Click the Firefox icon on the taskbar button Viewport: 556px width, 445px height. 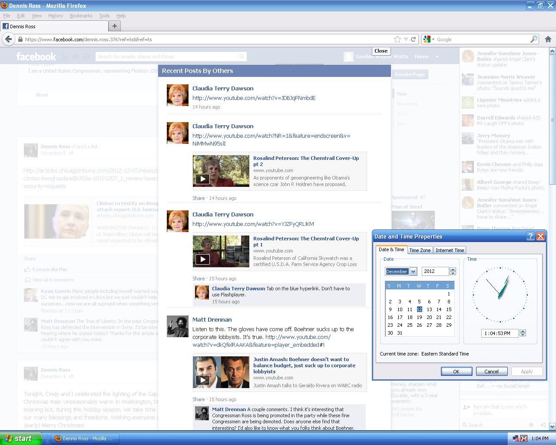(x=58, y=438)
